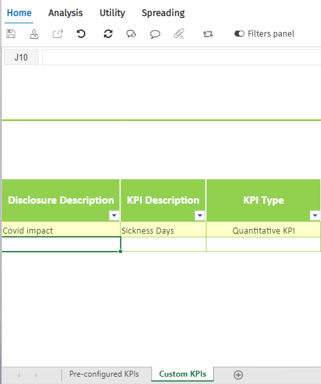Screen dimensions: 321x384
Task: Click the share arrow icon
Action: (x=58, y=34)
